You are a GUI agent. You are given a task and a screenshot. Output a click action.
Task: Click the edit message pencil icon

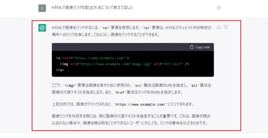218,8
